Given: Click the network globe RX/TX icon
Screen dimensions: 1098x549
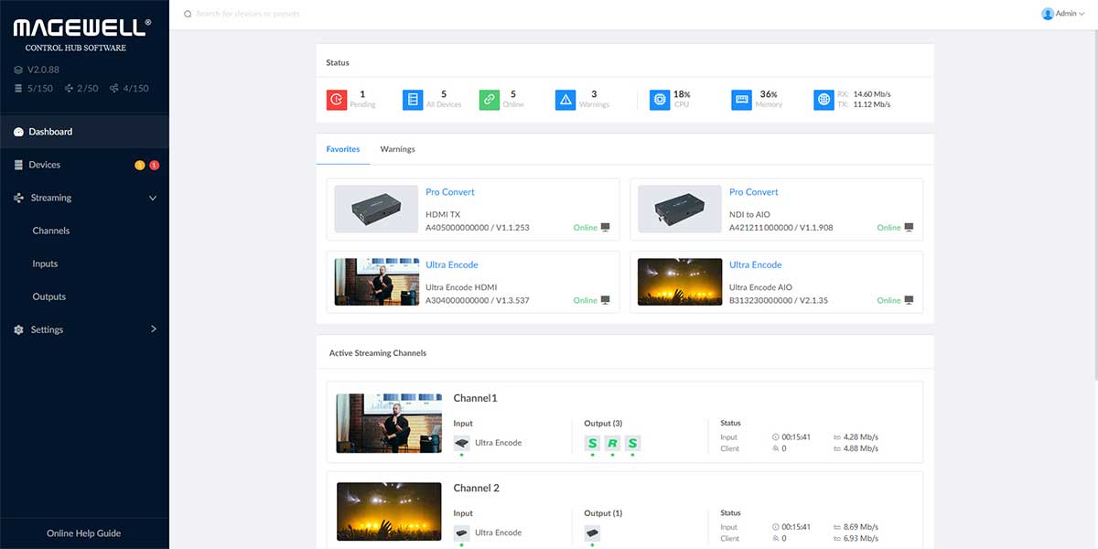Looking at the screenshot, I should (823, 99).
